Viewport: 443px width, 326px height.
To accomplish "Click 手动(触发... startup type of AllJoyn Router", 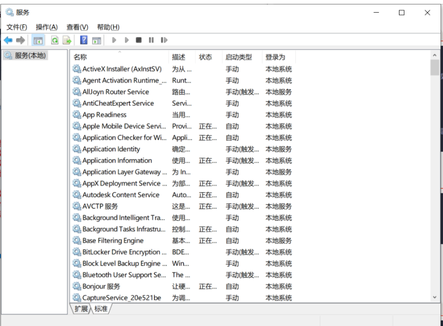I will 242,92.
